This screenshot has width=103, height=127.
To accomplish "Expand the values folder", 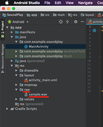I will [x=16, y=99].
